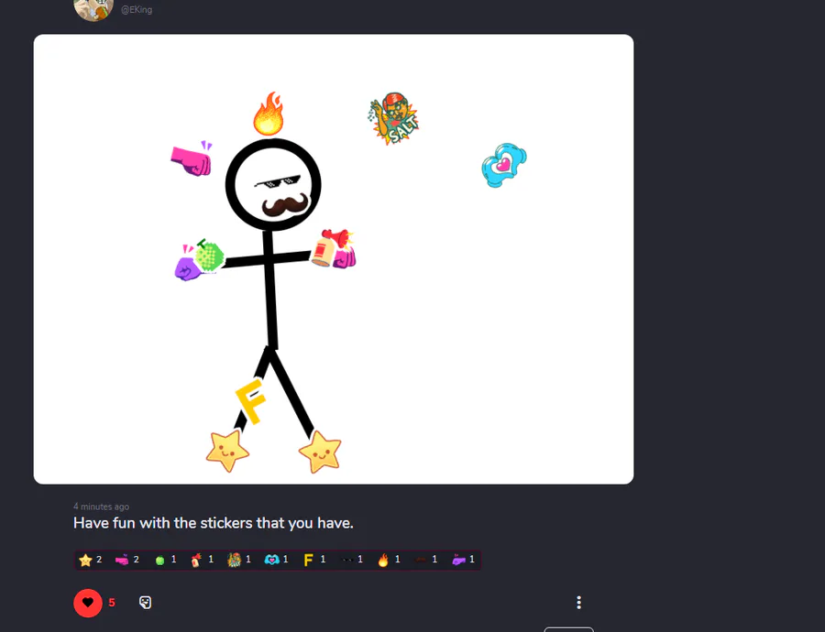Click the blue heart-hands sticker reaction

click(276, 560)
